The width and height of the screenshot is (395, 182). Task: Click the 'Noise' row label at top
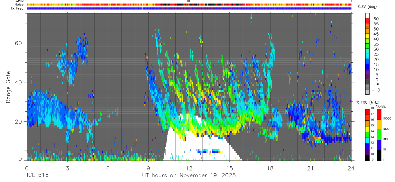coord(19,4)
